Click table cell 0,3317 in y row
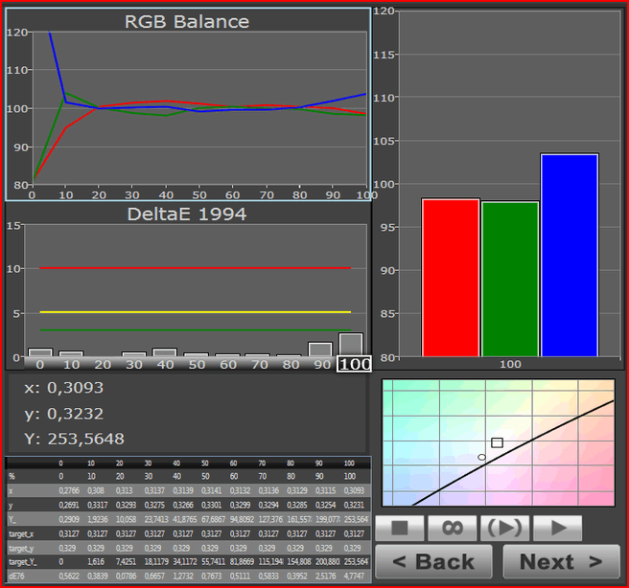629x588 pixels. point(98,505)
